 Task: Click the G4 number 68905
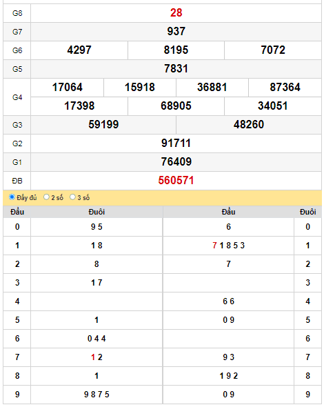176,106
